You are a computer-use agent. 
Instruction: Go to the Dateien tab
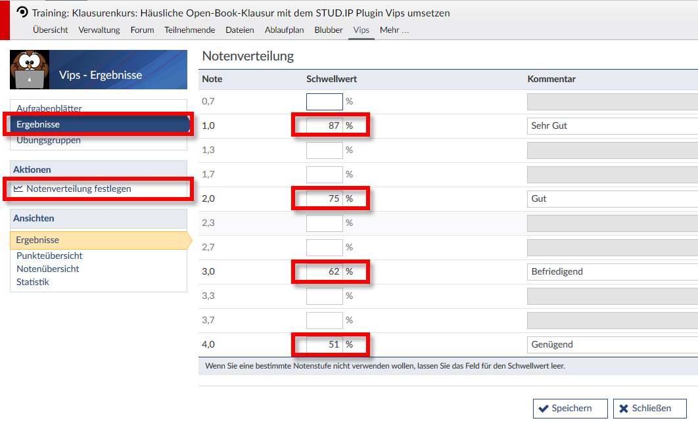[x=239, y=30]
